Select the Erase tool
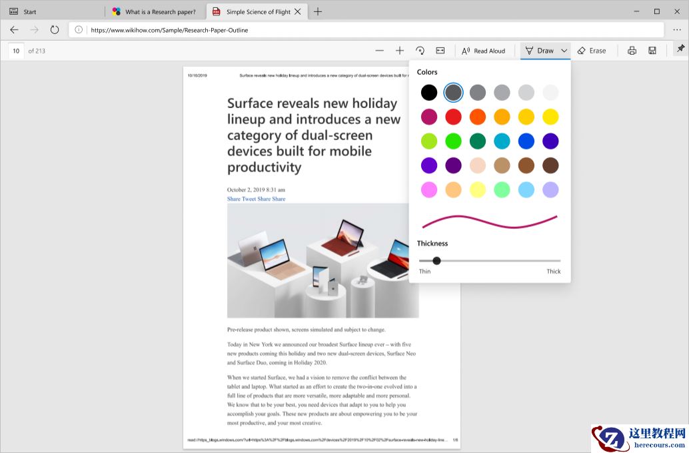 point(592,51)
